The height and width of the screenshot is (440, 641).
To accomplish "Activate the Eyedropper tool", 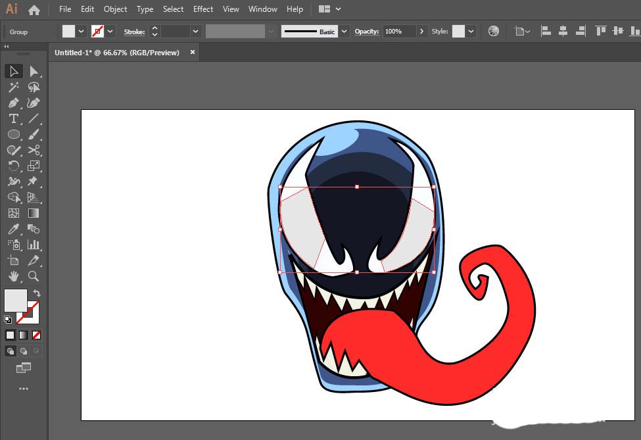I will pyautogui.click(x=13, y=229).
